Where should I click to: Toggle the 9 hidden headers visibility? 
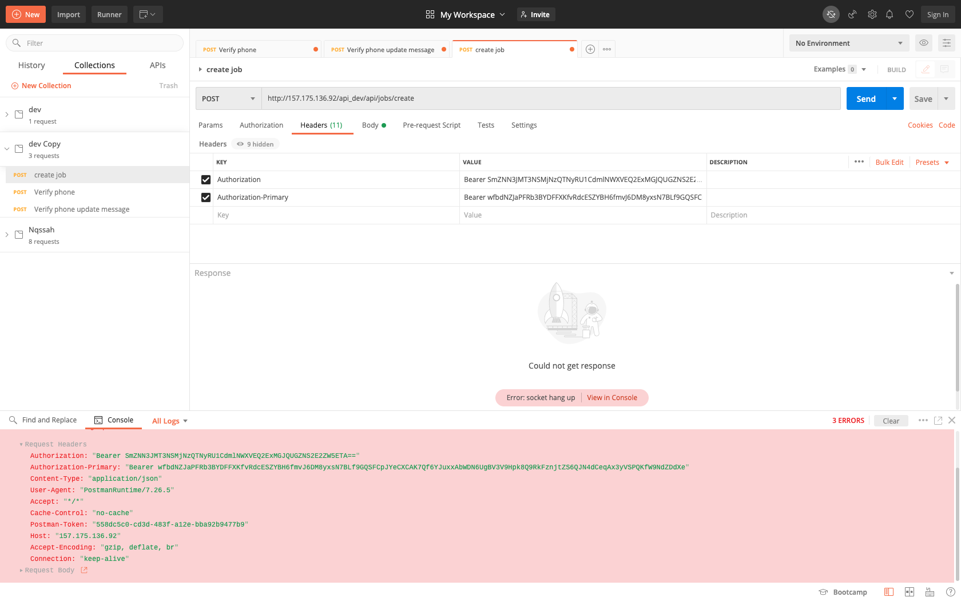tap(256, 144)
